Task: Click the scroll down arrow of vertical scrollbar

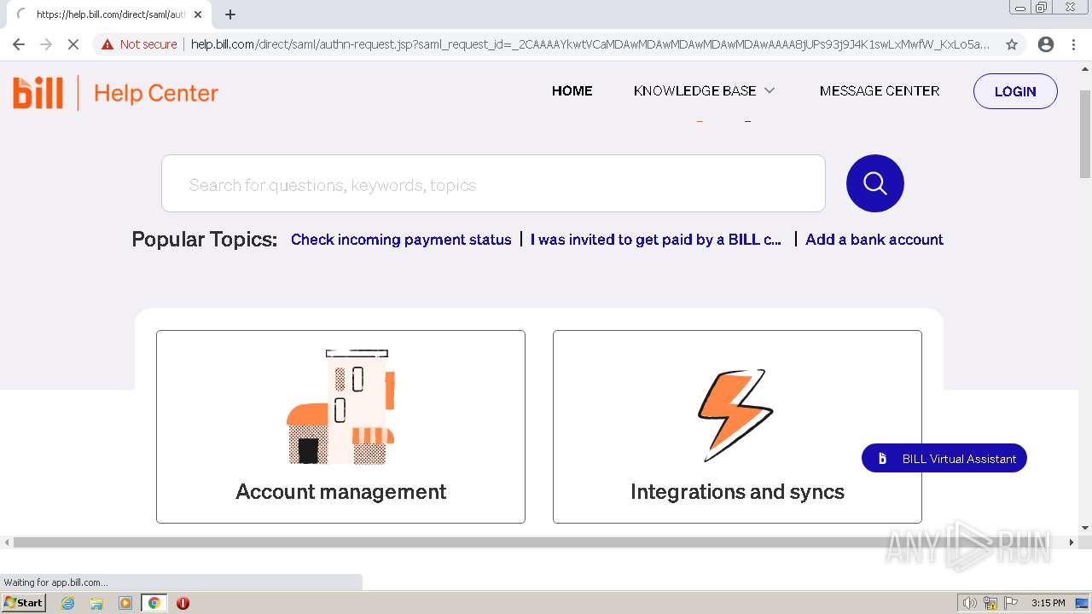Action: click(1085, 528)
